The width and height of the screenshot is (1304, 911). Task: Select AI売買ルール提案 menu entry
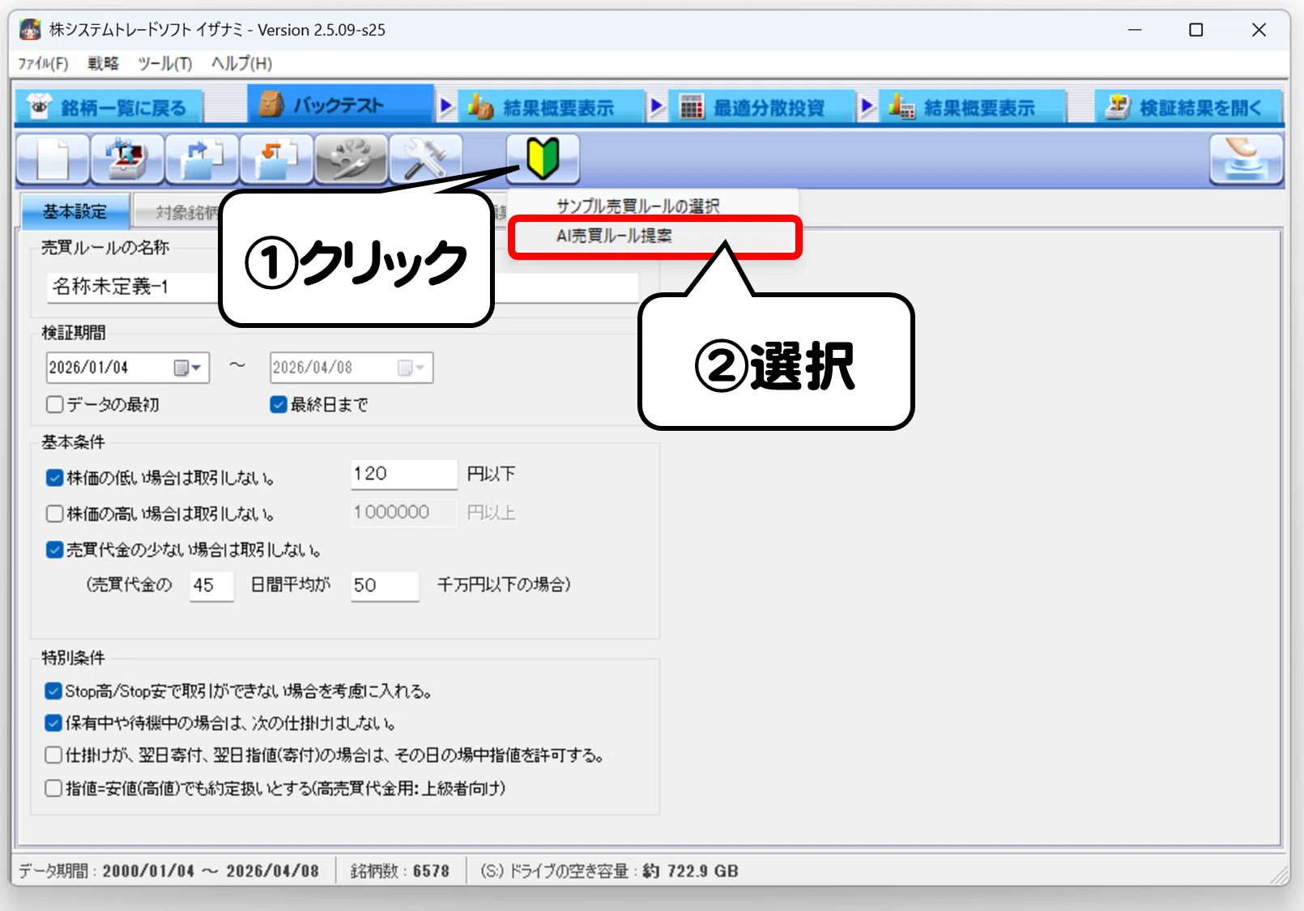point(654,236)
